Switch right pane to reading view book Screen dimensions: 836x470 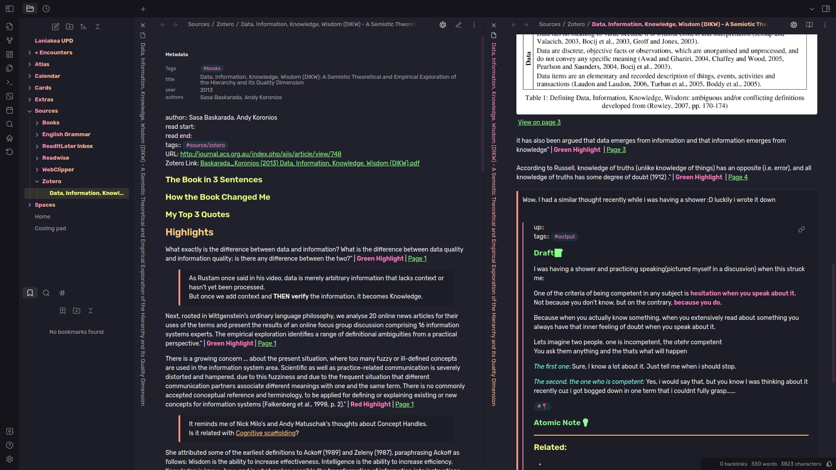coord(809,25)
